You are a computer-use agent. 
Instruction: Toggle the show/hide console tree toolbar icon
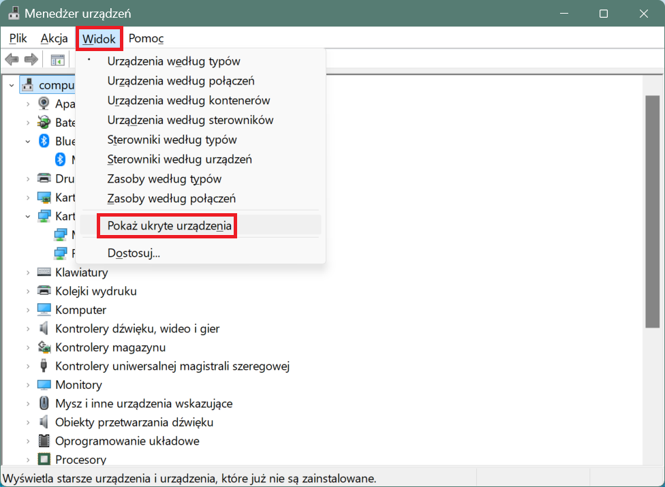pyautogui.click(x=57, y=60)
